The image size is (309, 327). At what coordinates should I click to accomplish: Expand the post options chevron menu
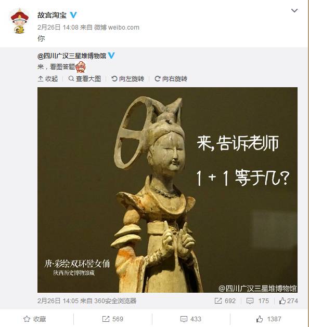pyautogui.click(x=294, y=10)
